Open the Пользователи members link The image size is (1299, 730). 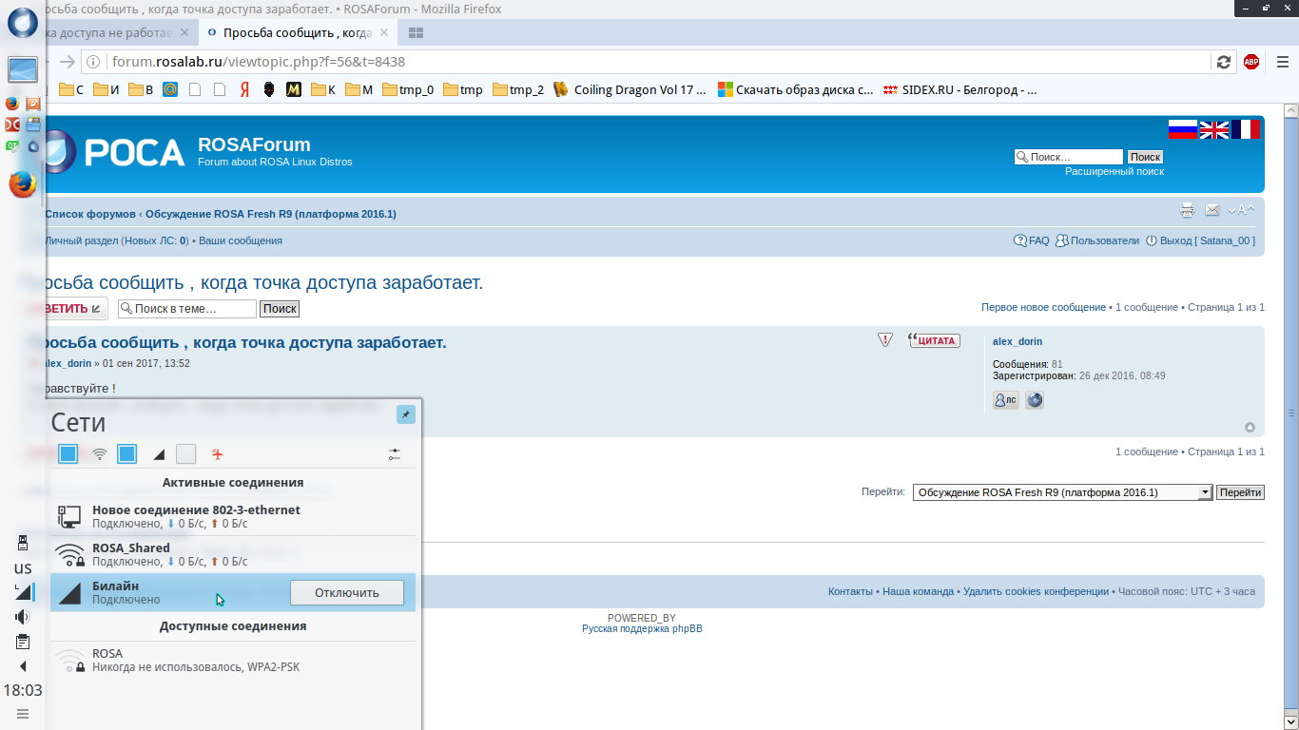1097,241
